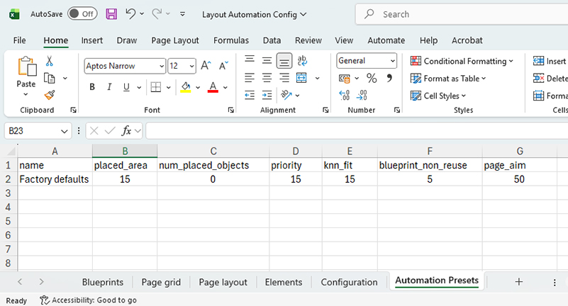568x306 pixels.
Task: Open the file name dropdown Layout Automation Config
Action: click(255, 14)
